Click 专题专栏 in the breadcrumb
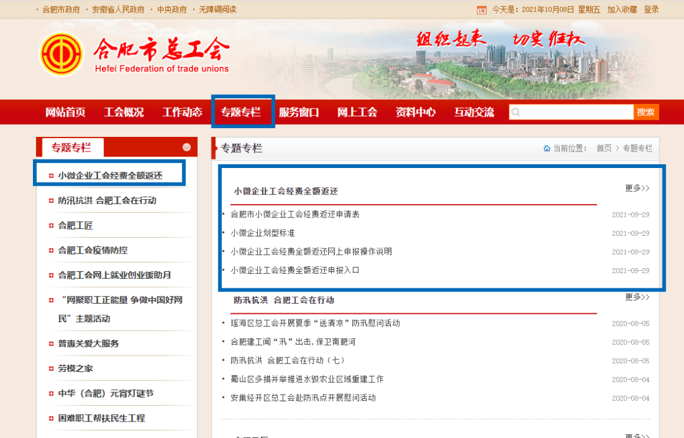 (638, 148)
